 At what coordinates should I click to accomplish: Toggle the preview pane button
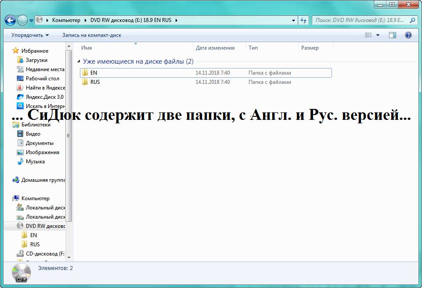pos(393,35)
